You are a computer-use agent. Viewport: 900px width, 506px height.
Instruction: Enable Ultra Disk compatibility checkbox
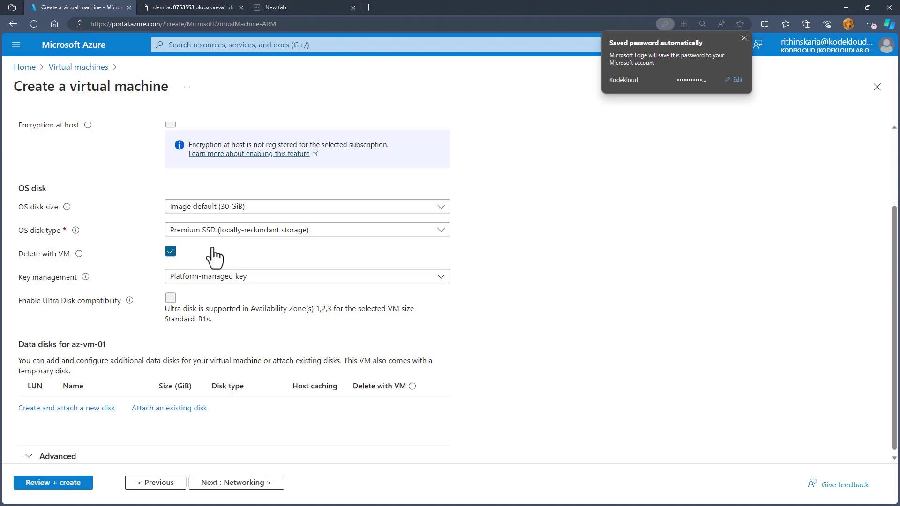point(171,298)
